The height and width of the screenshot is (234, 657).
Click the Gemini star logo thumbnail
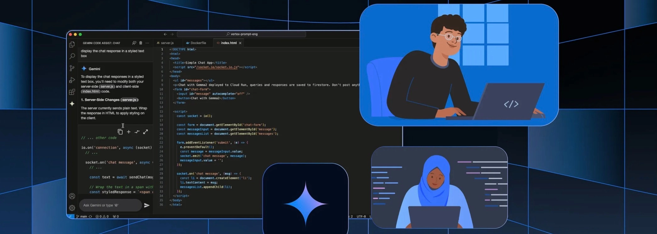point(306,199)
